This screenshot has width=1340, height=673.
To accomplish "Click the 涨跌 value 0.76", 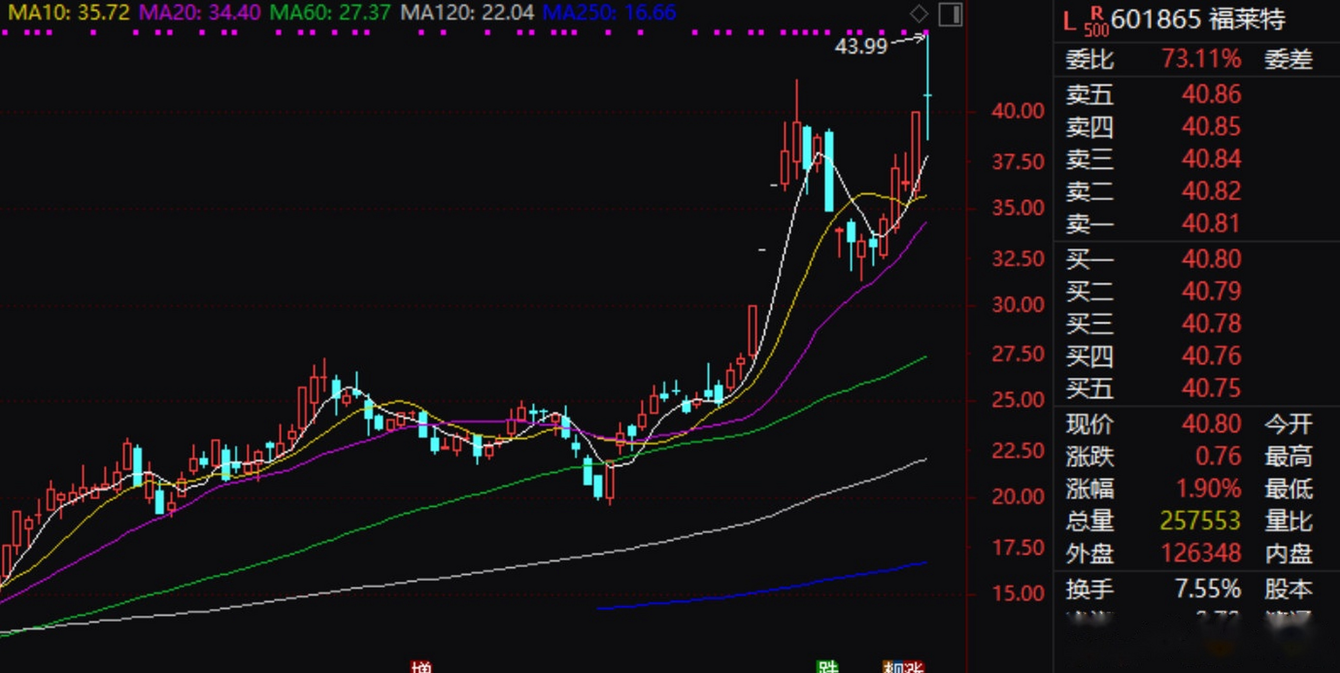I will pos(1219,456).
